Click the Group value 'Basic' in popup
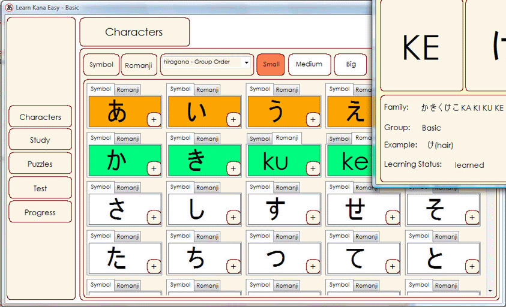The height and width of the screenshot is (307, 506). 431,128
